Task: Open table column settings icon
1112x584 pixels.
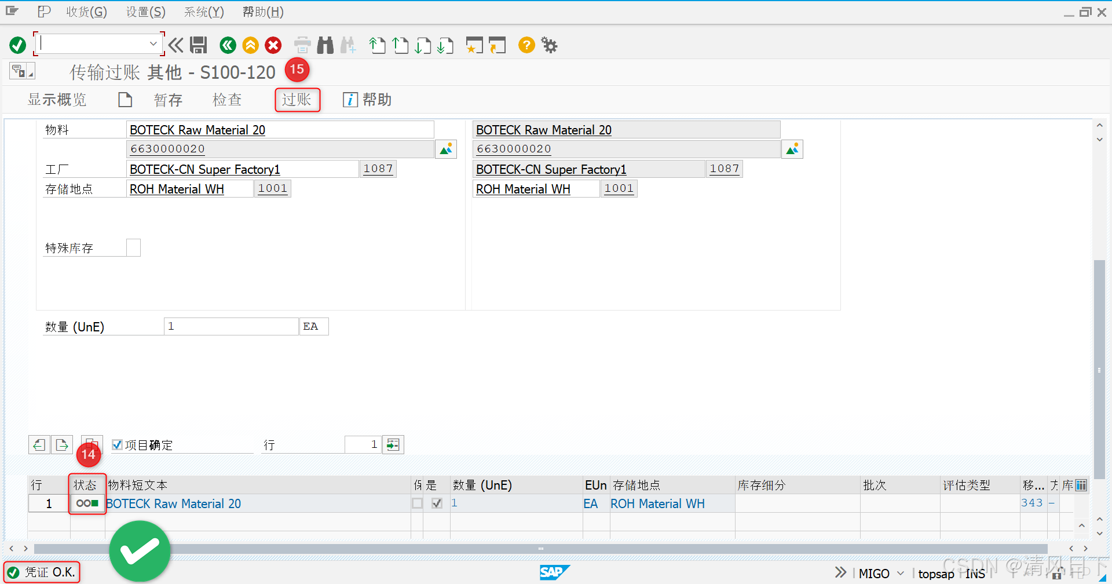Action: point(1081,485)
